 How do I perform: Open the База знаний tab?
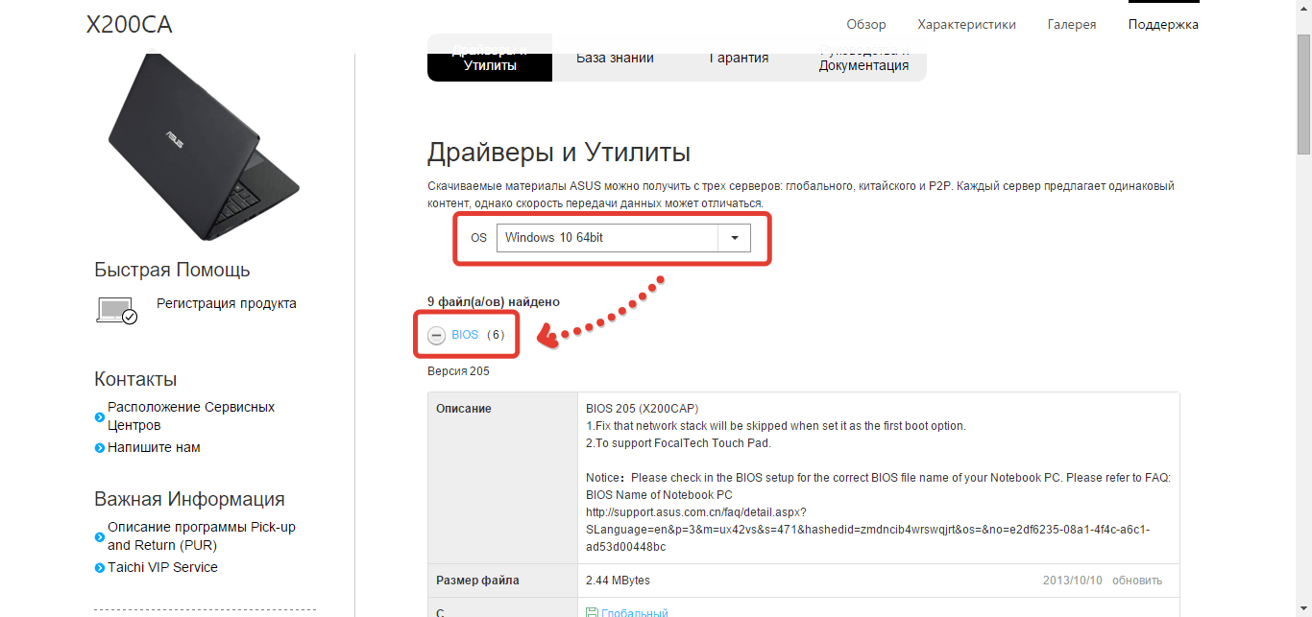[615, 59]
